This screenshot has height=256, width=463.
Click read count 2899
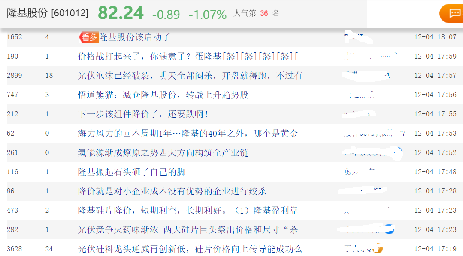pos(15,76)
